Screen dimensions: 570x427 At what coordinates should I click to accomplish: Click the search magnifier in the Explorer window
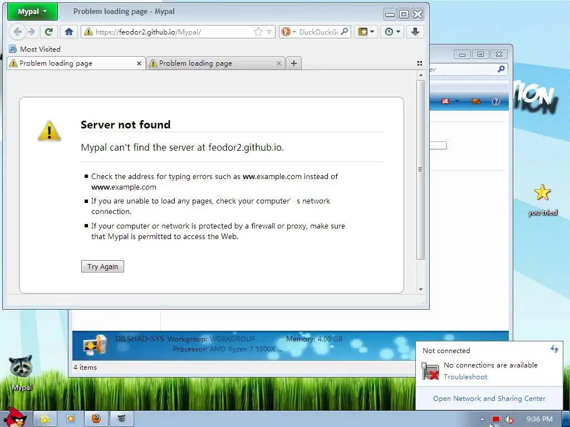tap(501, 68)
